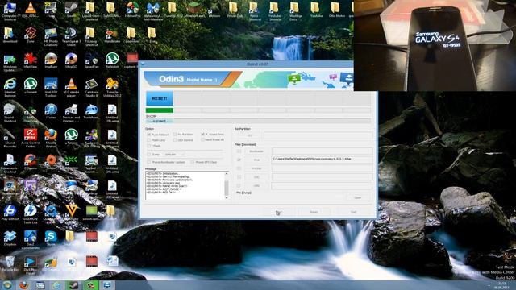Click Message log scrollbar thumb
Image resolution: width=516 pixels, height=290 pixels.
pyautogui.click(x=227, y=188)
